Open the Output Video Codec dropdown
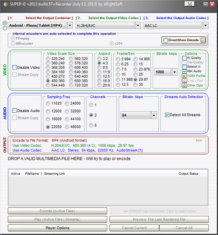Screen dimensions: 218x235 (x=138, y=25)
